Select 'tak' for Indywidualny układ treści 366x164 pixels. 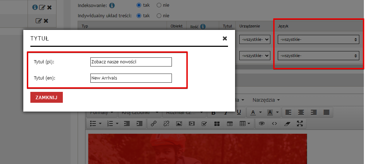point(139,15)
